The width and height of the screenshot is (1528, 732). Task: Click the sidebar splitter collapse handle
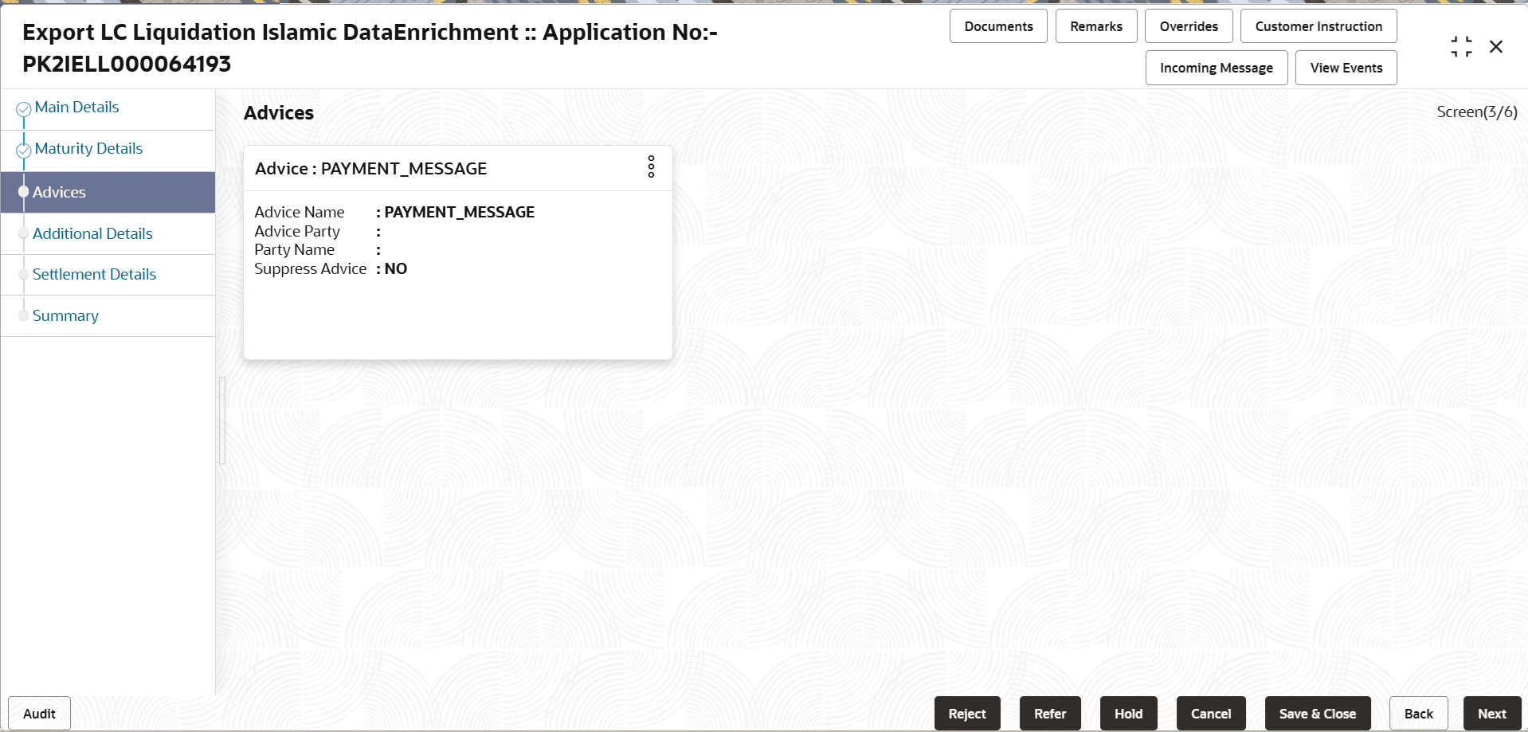click(x=222, y=421)
